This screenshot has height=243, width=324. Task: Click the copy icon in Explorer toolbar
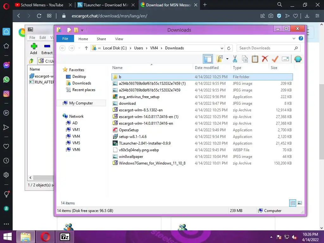245,59
